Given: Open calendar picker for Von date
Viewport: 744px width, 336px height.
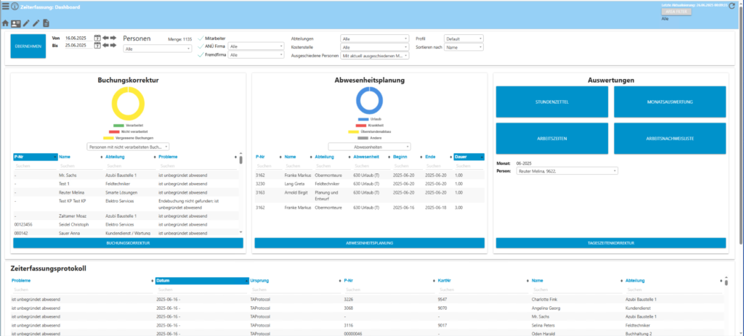Looking at the screenshot, I should pyautogui.click(x=97, y=37).
